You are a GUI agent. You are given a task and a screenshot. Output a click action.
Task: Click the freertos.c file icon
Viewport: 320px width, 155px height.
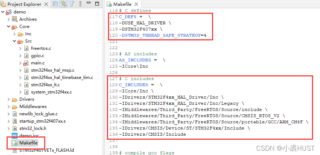pos(26,48)
